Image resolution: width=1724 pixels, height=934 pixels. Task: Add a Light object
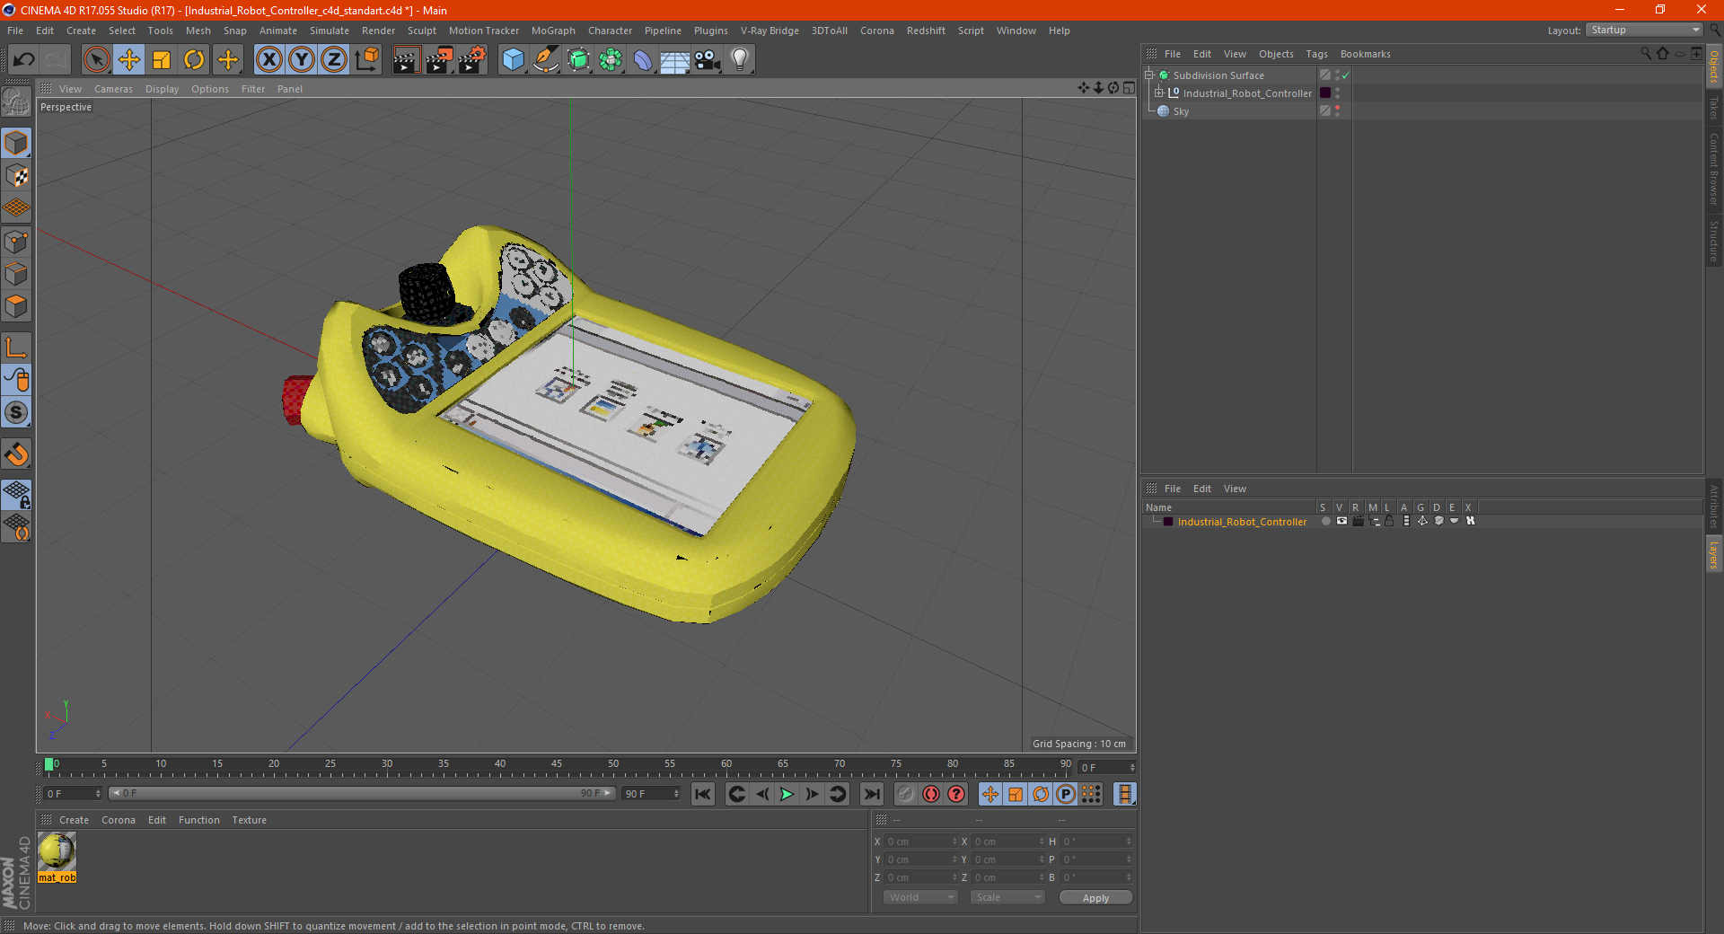tap(740, 60)
